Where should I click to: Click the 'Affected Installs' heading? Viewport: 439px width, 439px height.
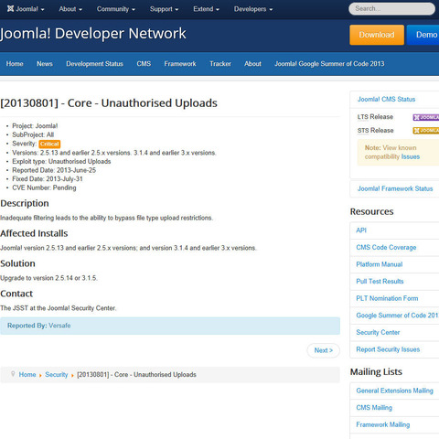34,233
